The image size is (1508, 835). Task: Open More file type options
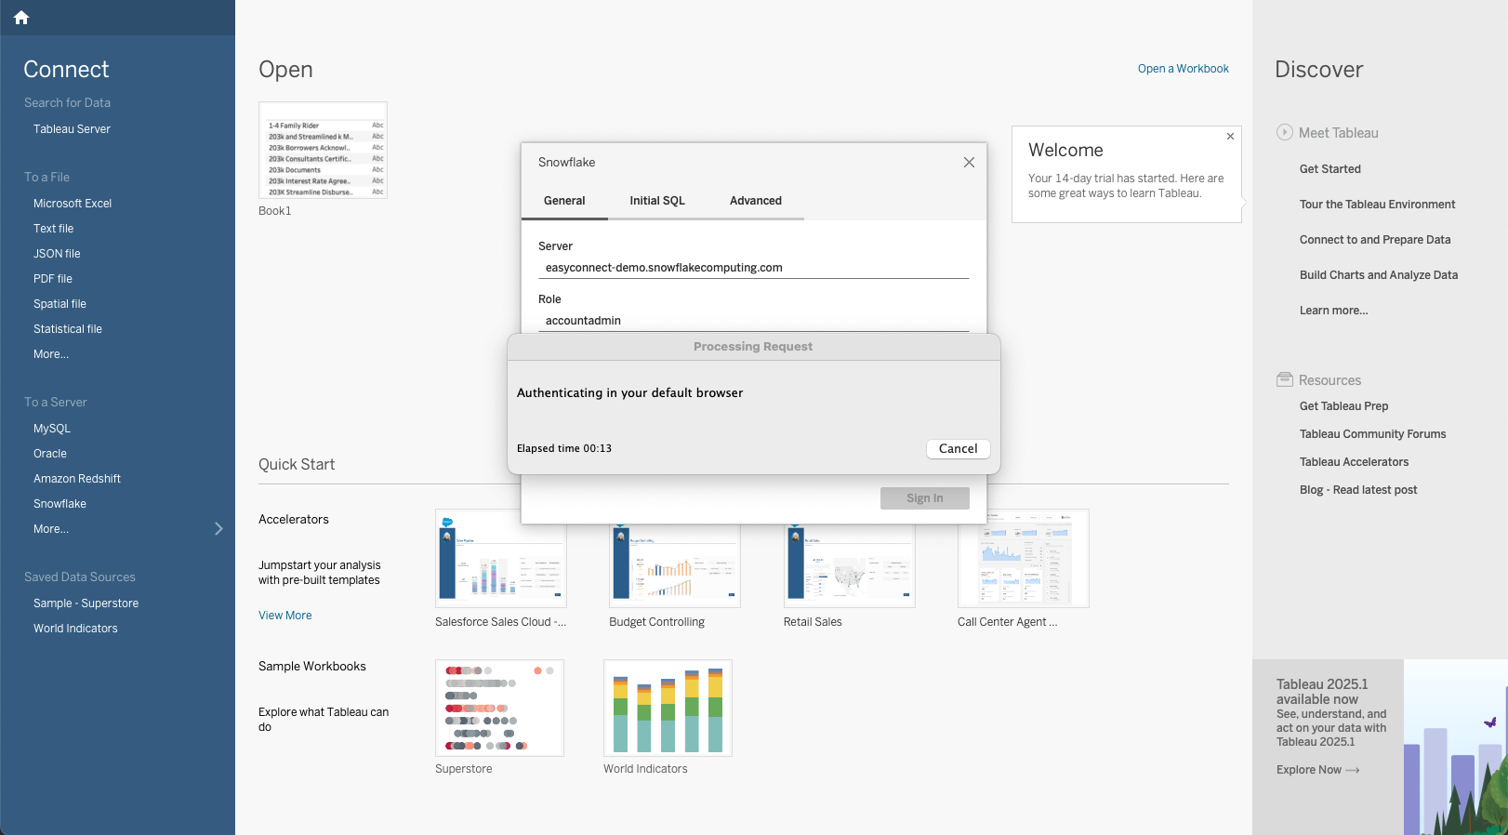tap(51, 354)
